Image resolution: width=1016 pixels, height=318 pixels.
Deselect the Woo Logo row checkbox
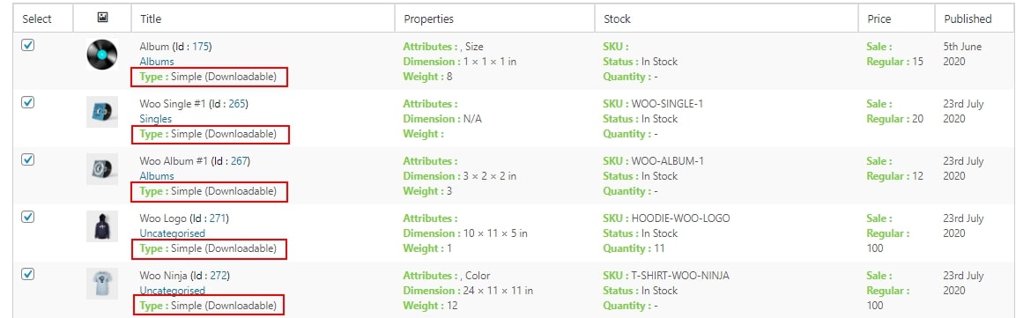tap(28, 217)
